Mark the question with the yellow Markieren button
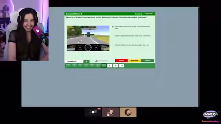The height and width of the screenshot is (124, 221). point(134,61)
